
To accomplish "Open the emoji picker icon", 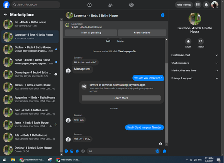I will coord(158,151).
